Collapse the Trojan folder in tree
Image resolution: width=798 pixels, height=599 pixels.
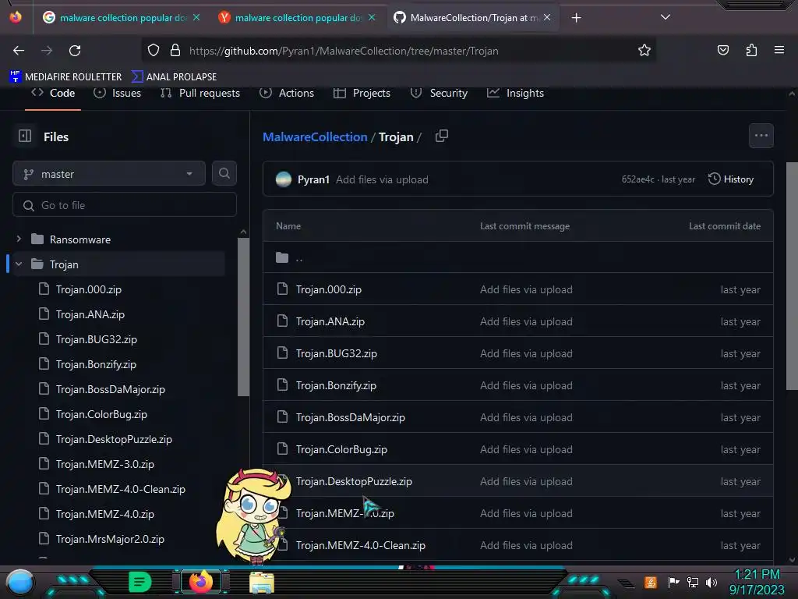click(x=19, y=264)
